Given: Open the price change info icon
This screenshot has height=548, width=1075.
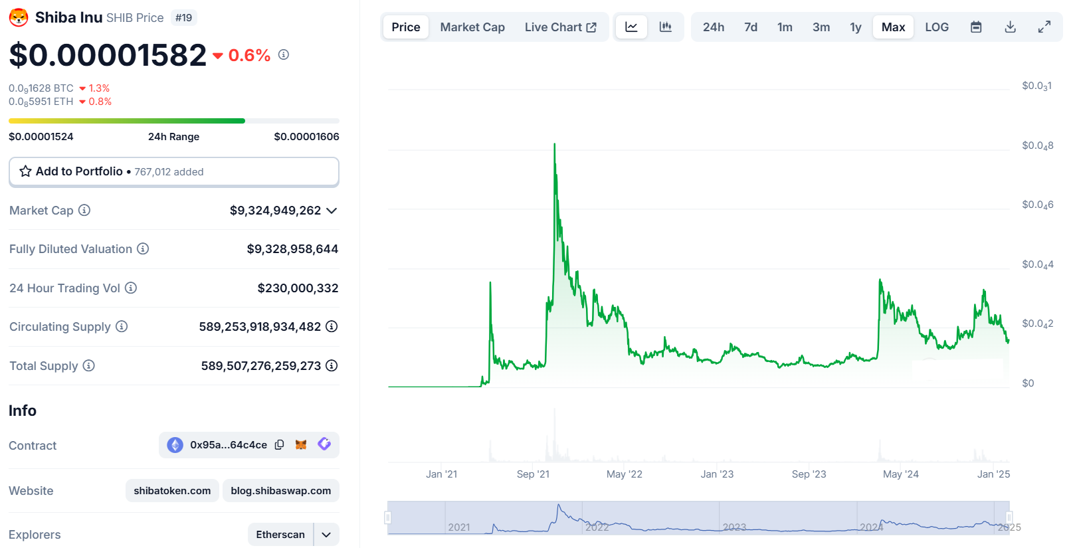Looking at the screenshot, I should [284, 54].
